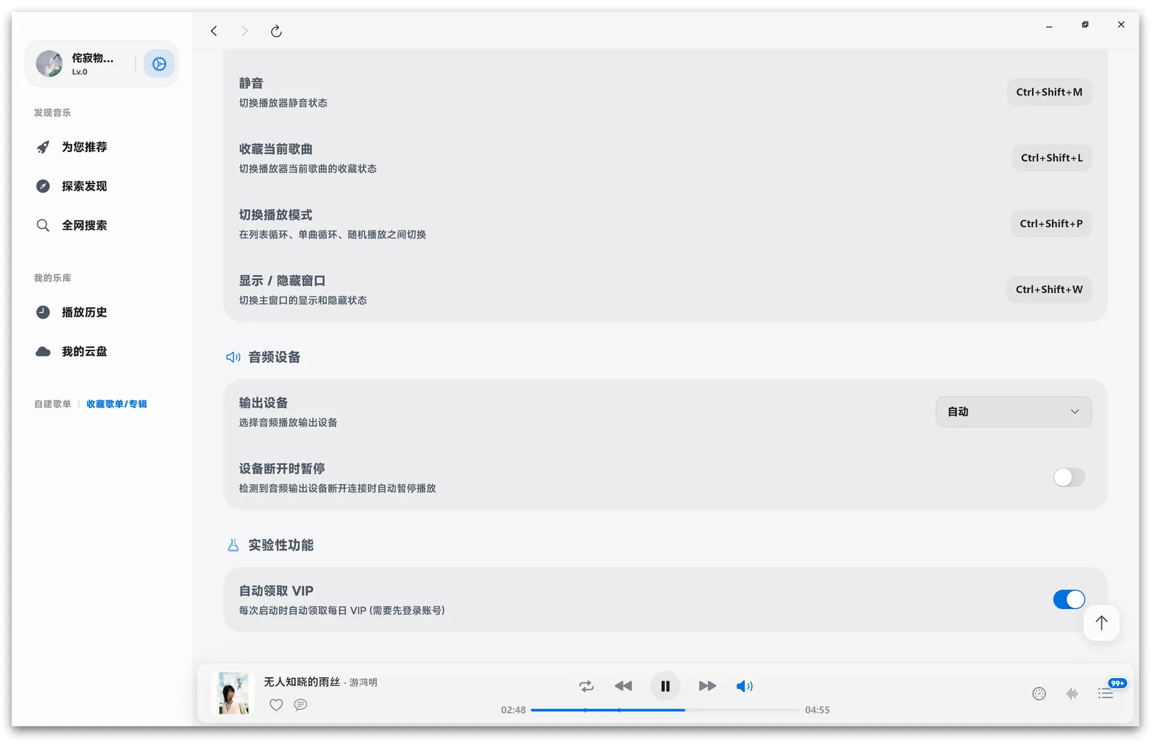Open the 输出设备 output device dropdown

(x=1013, y=411)
